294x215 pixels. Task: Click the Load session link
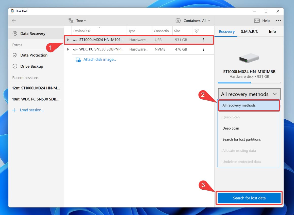(x=31, y=110)
